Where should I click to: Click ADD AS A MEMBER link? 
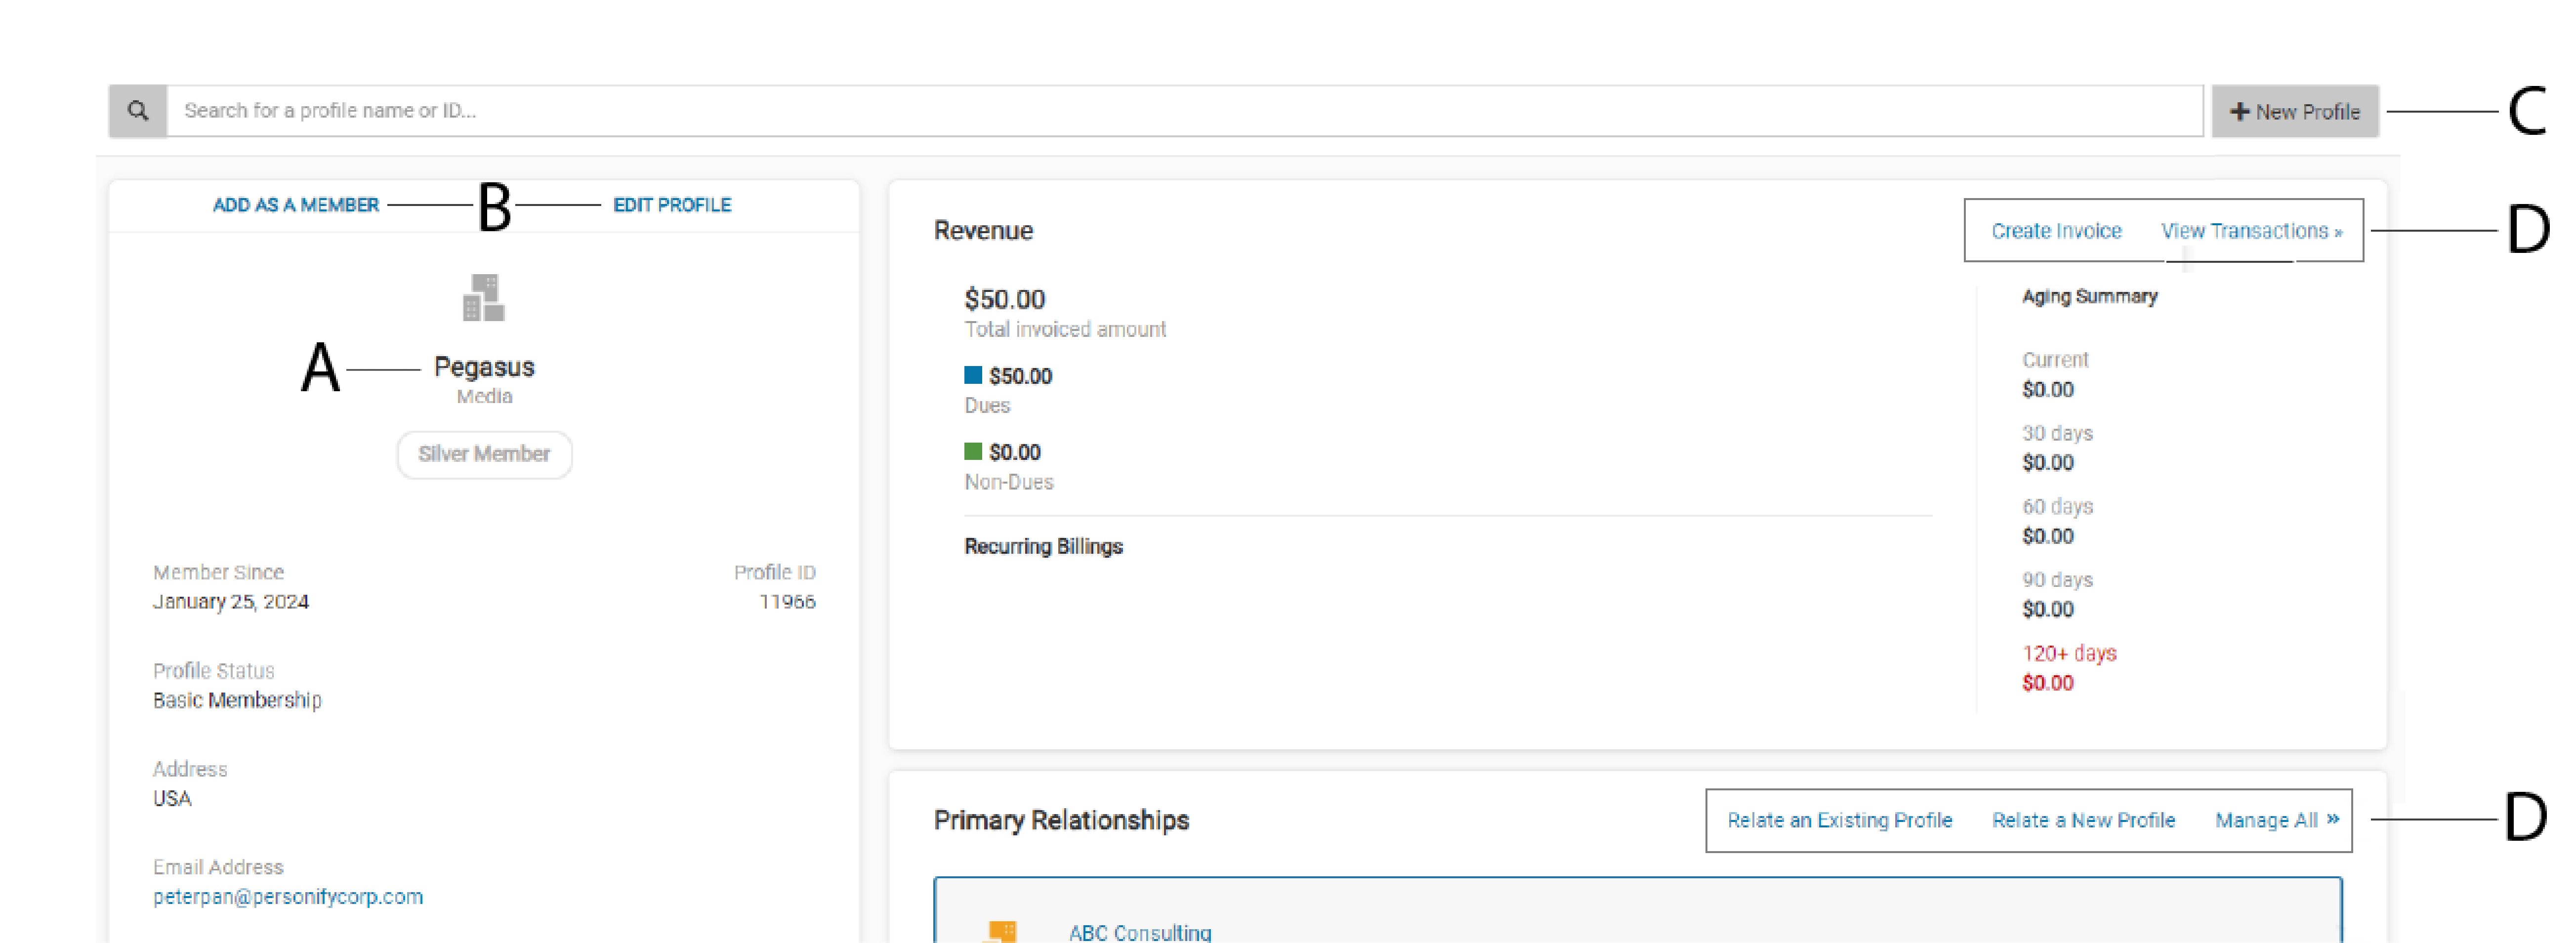point(296,205)
